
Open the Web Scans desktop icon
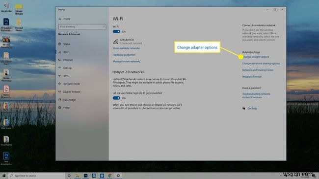point(6,124)
